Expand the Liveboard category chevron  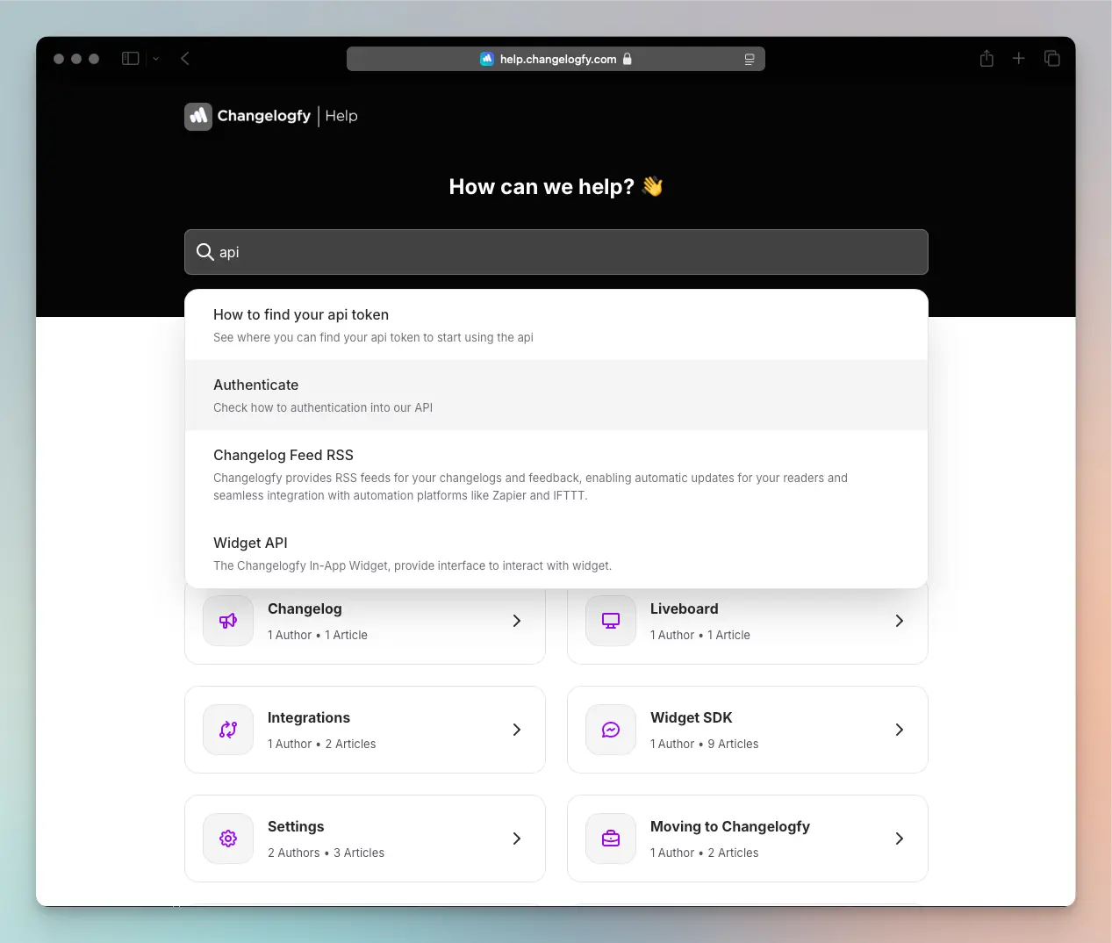pos(900,621)
